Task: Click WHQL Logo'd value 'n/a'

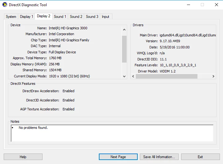Action: tap(162, 53)
